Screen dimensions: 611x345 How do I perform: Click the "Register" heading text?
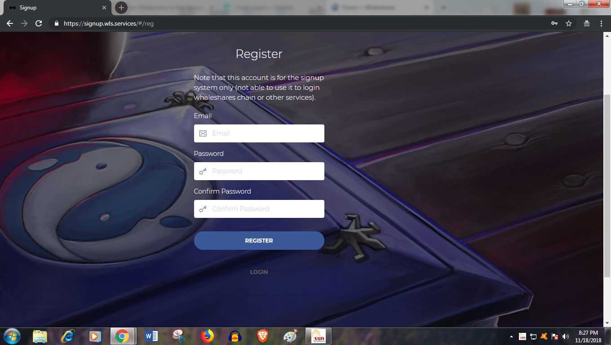pyautogui.click(x=259, y=54)
